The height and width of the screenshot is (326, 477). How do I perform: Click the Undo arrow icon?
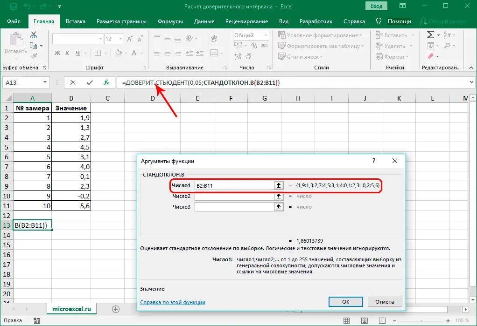pos(27,6)
